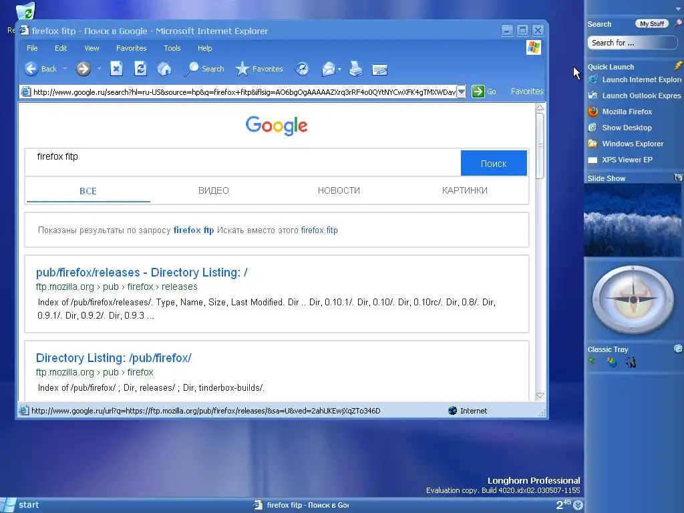Refresh the page with the Refresh icon
The image size is (684, 513).
coord(140,69)
